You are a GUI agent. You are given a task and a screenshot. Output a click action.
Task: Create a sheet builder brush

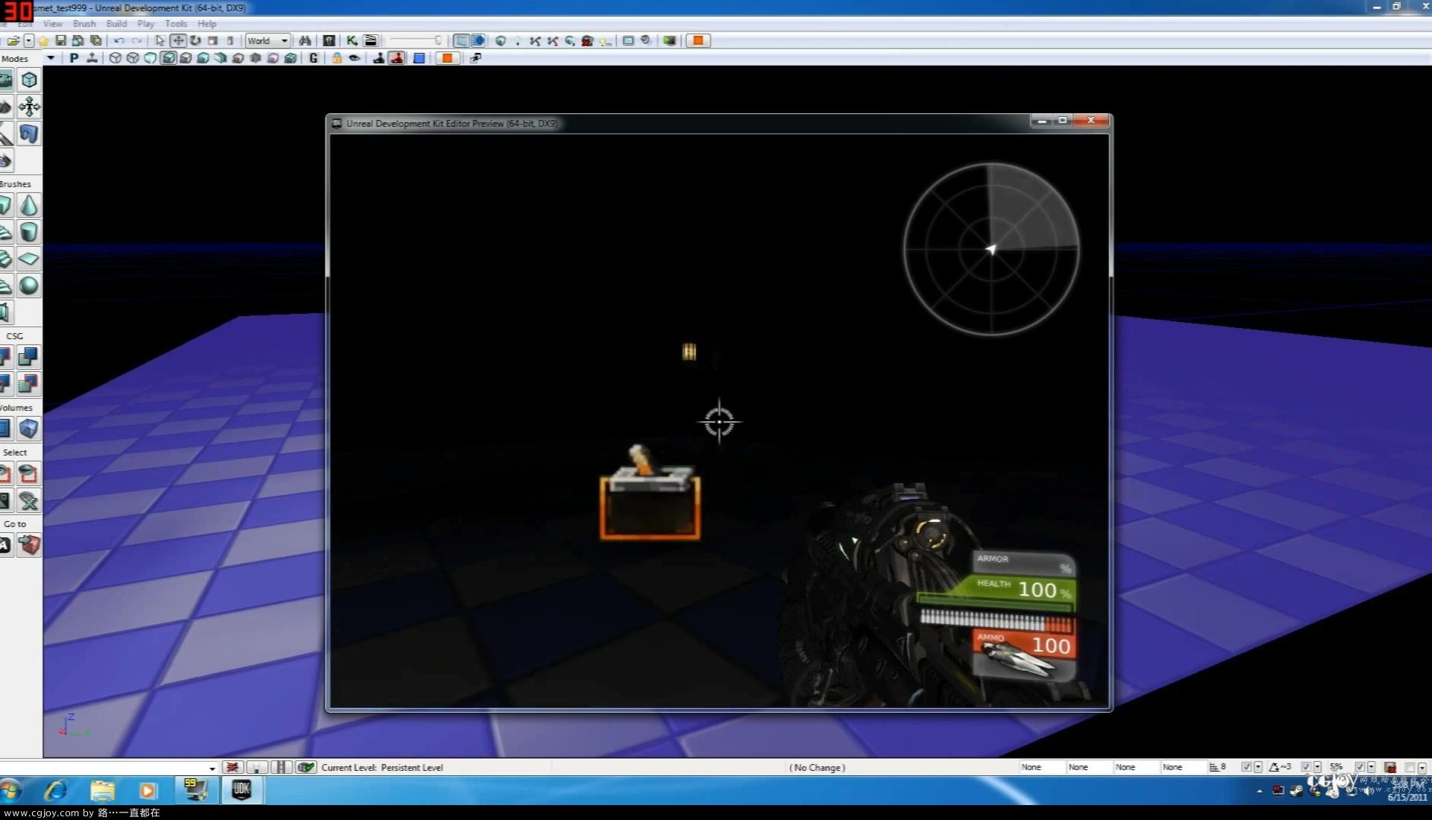tap(29, 259)
